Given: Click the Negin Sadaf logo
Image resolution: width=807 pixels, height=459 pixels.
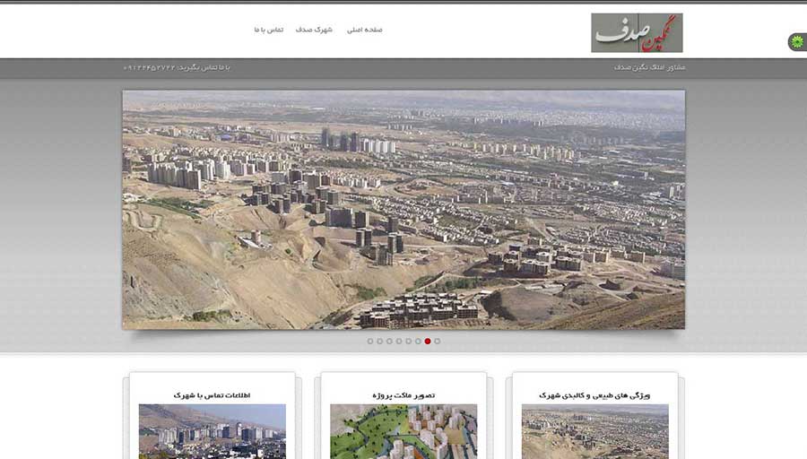Looking at the screenshot, I should [x=637, y=32].
